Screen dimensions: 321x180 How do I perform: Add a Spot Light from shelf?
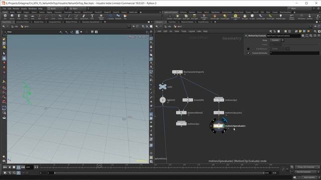click(186, 16)
